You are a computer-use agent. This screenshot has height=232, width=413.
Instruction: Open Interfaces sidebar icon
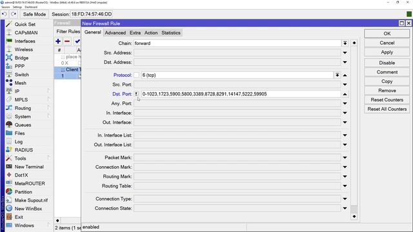[9, 41]
